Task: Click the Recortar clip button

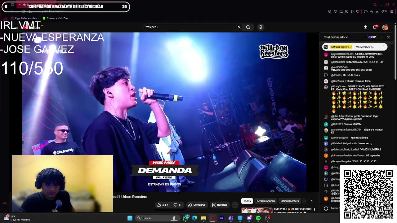Action: (220, 205)
